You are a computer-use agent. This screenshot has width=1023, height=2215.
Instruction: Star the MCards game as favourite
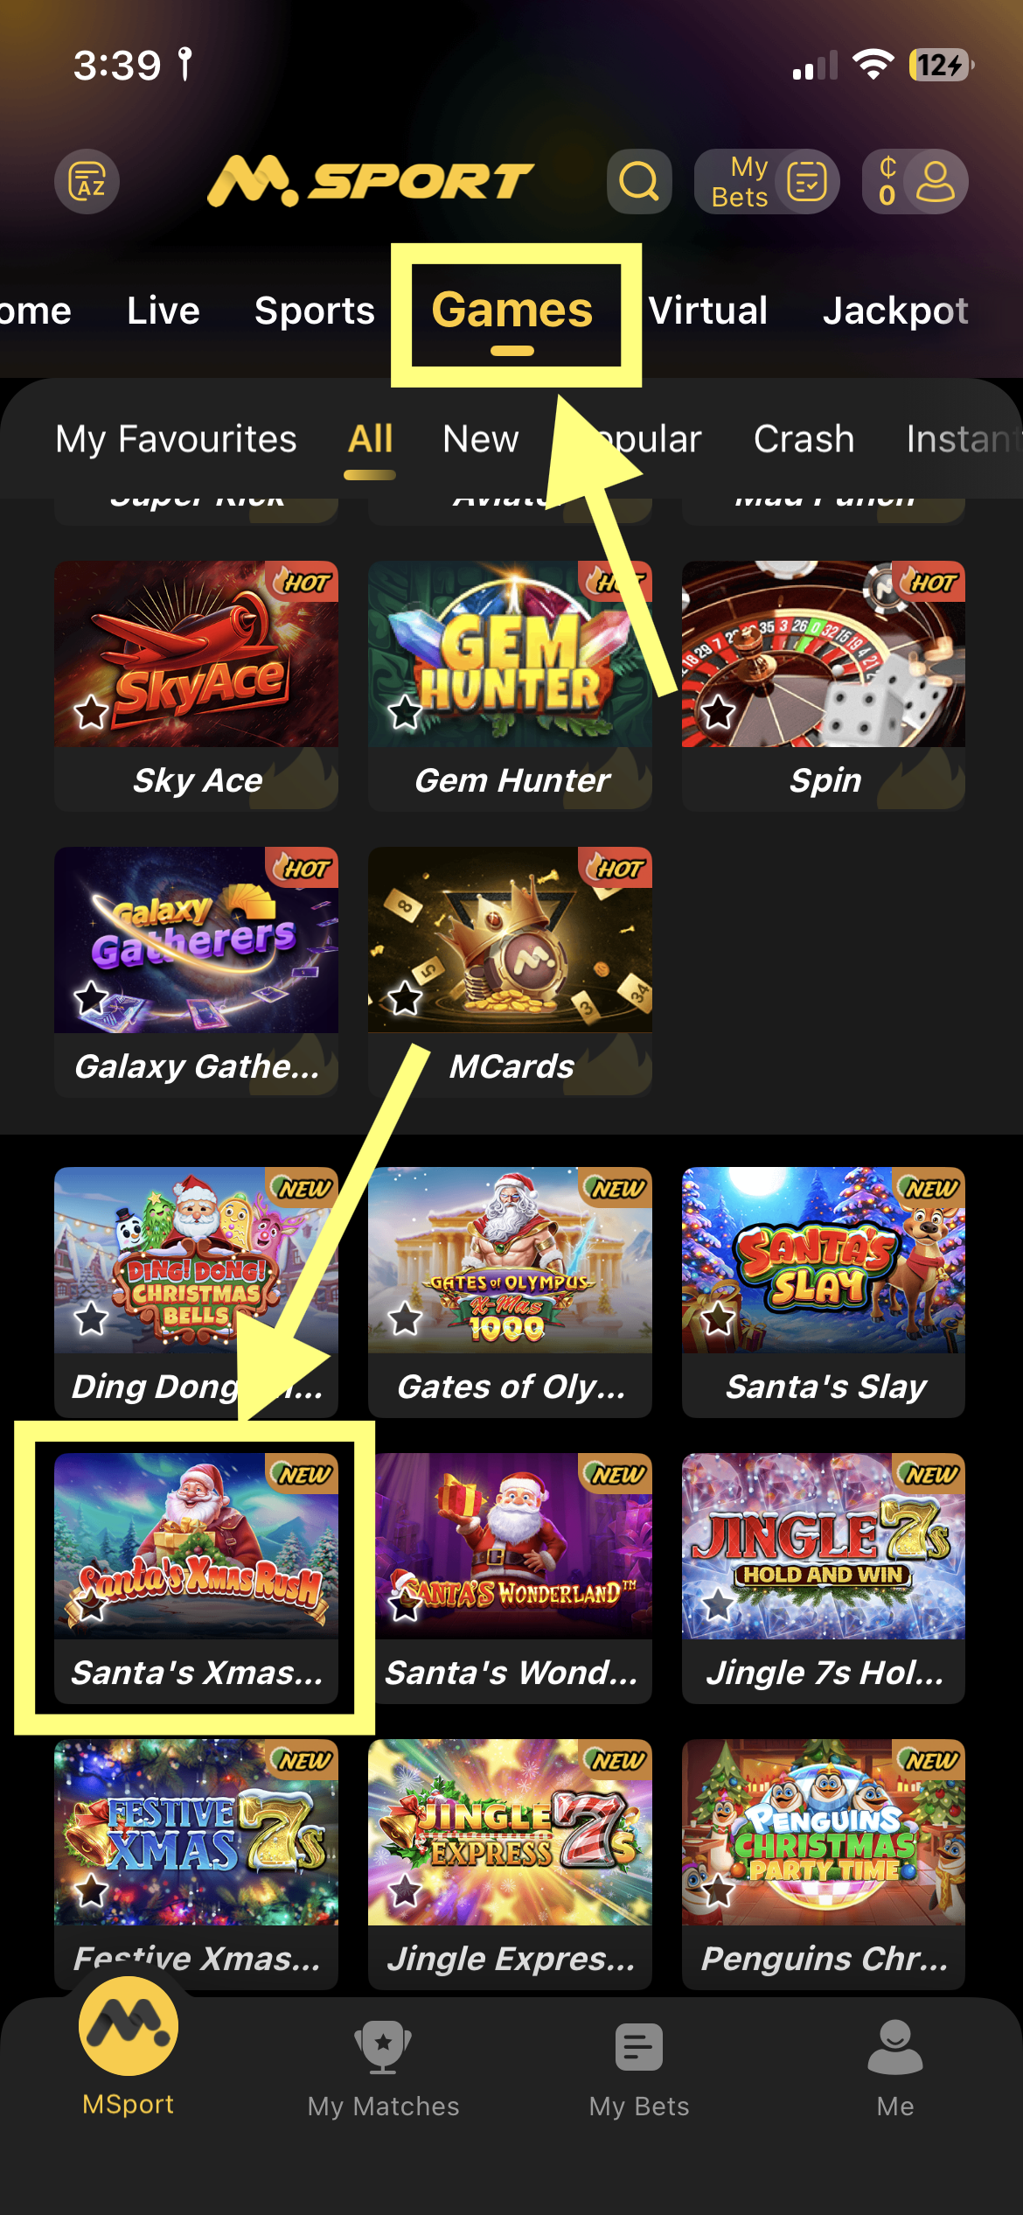coord(405,998)
